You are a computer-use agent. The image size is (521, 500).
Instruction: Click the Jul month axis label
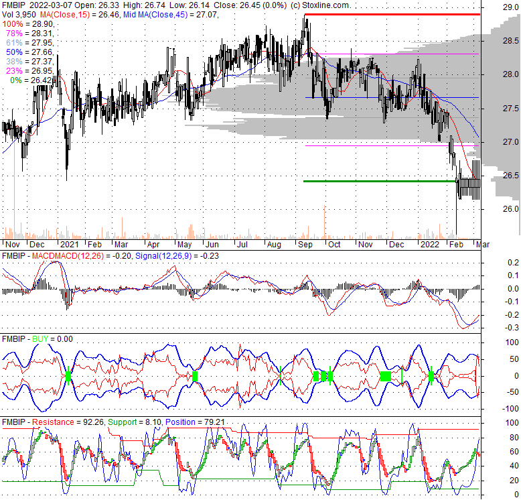coord(242,245)
